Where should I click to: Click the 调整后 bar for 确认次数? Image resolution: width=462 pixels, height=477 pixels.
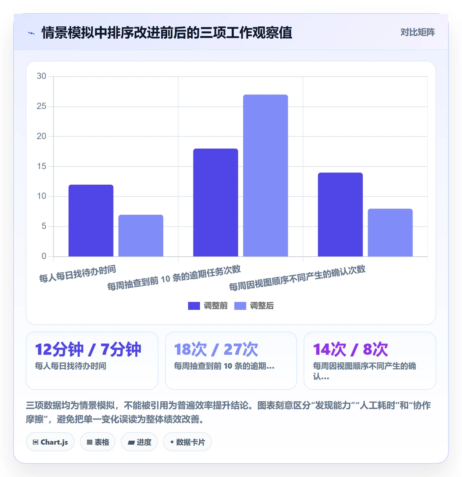(390, 233)
